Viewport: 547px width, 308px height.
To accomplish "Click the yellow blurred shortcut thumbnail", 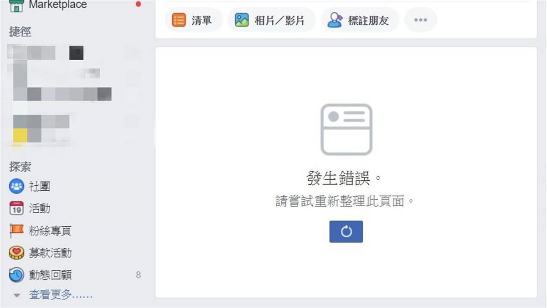I will (x=20, y=136).
